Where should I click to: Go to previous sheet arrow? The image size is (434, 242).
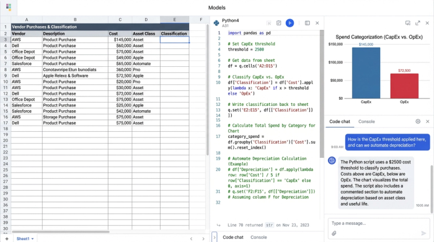pos(191,239)
